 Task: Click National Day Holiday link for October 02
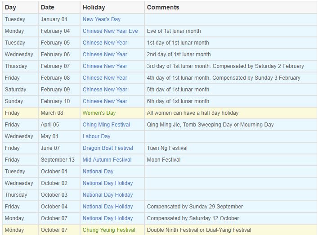pyautogui.click(x=107, y=183)
